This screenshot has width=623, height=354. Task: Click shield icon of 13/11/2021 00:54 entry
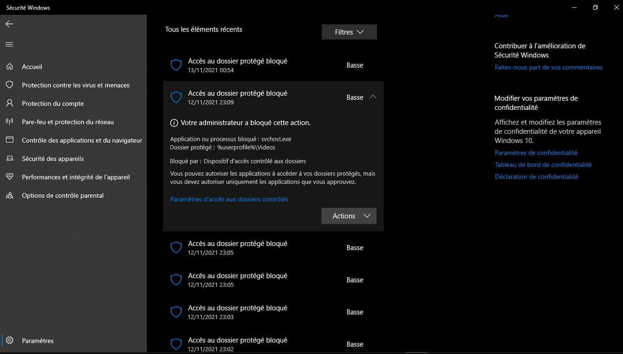(x=176, y=65)
